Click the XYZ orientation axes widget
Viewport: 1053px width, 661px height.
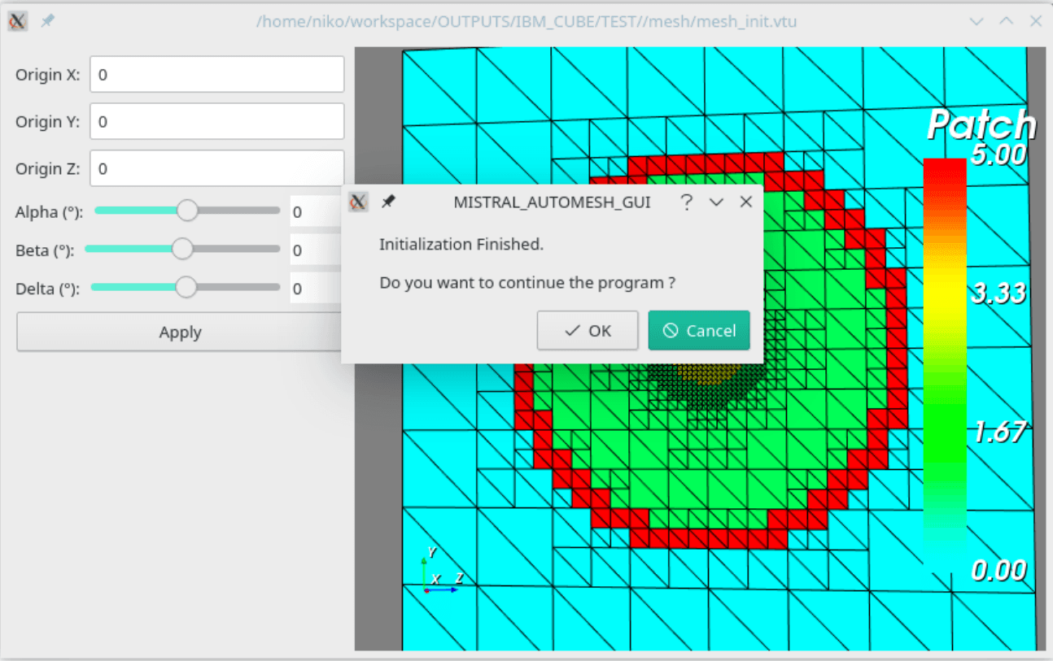(439, 572)
